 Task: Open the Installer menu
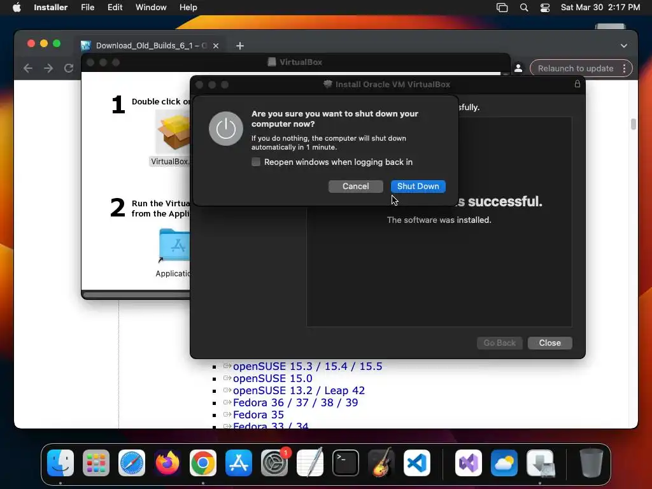[51, 8]
